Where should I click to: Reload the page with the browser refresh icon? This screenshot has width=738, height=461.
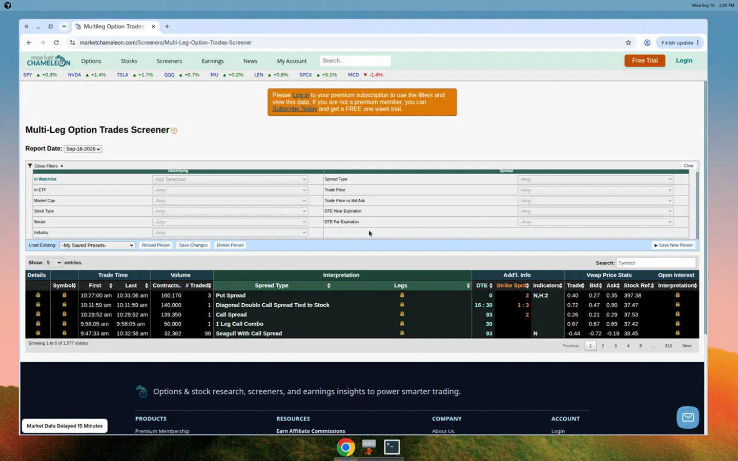(x=56, y=43)
